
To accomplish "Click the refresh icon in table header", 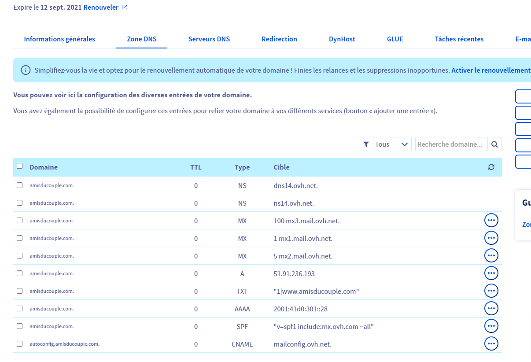I will click(x=491, y=167).
